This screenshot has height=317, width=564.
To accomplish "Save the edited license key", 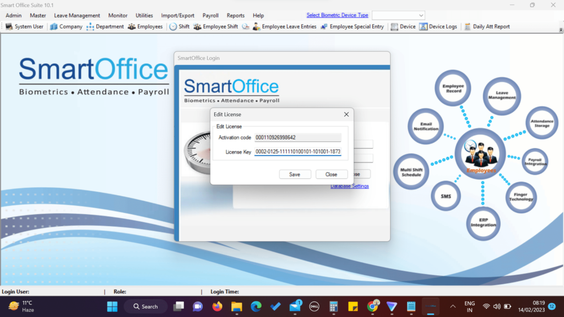I will (295, 174).
